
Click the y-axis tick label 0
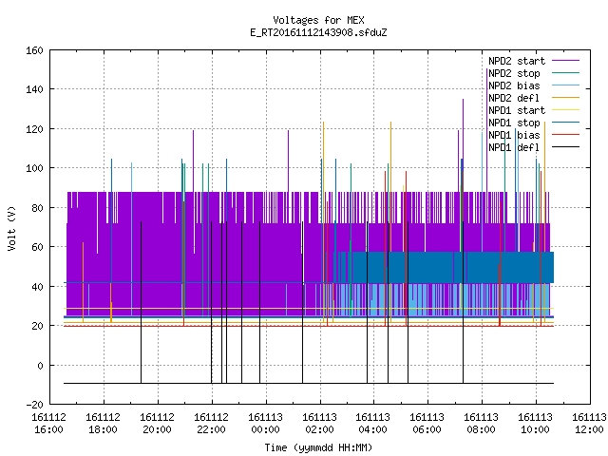pos(40,366)
